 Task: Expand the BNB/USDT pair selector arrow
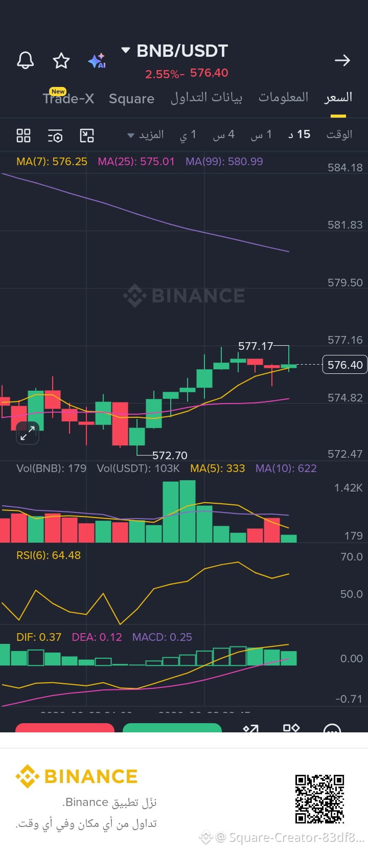coord(125,50)
